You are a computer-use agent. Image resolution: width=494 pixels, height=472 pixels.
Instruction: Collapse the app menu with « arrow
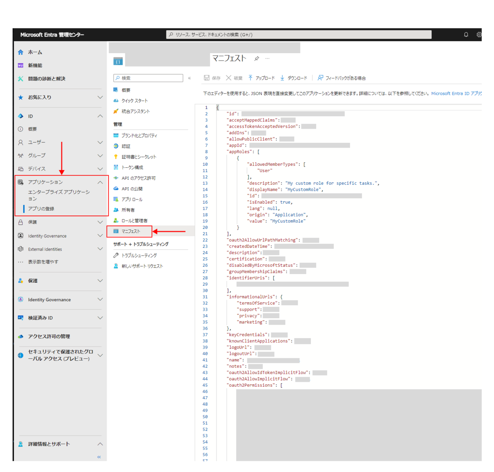(190, 77)
